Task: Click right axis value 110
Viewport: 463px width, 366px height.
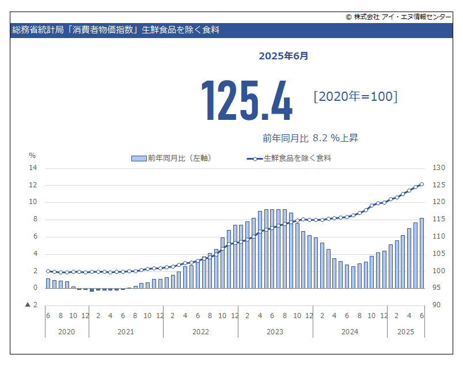Action: click(x=439, y=236)
